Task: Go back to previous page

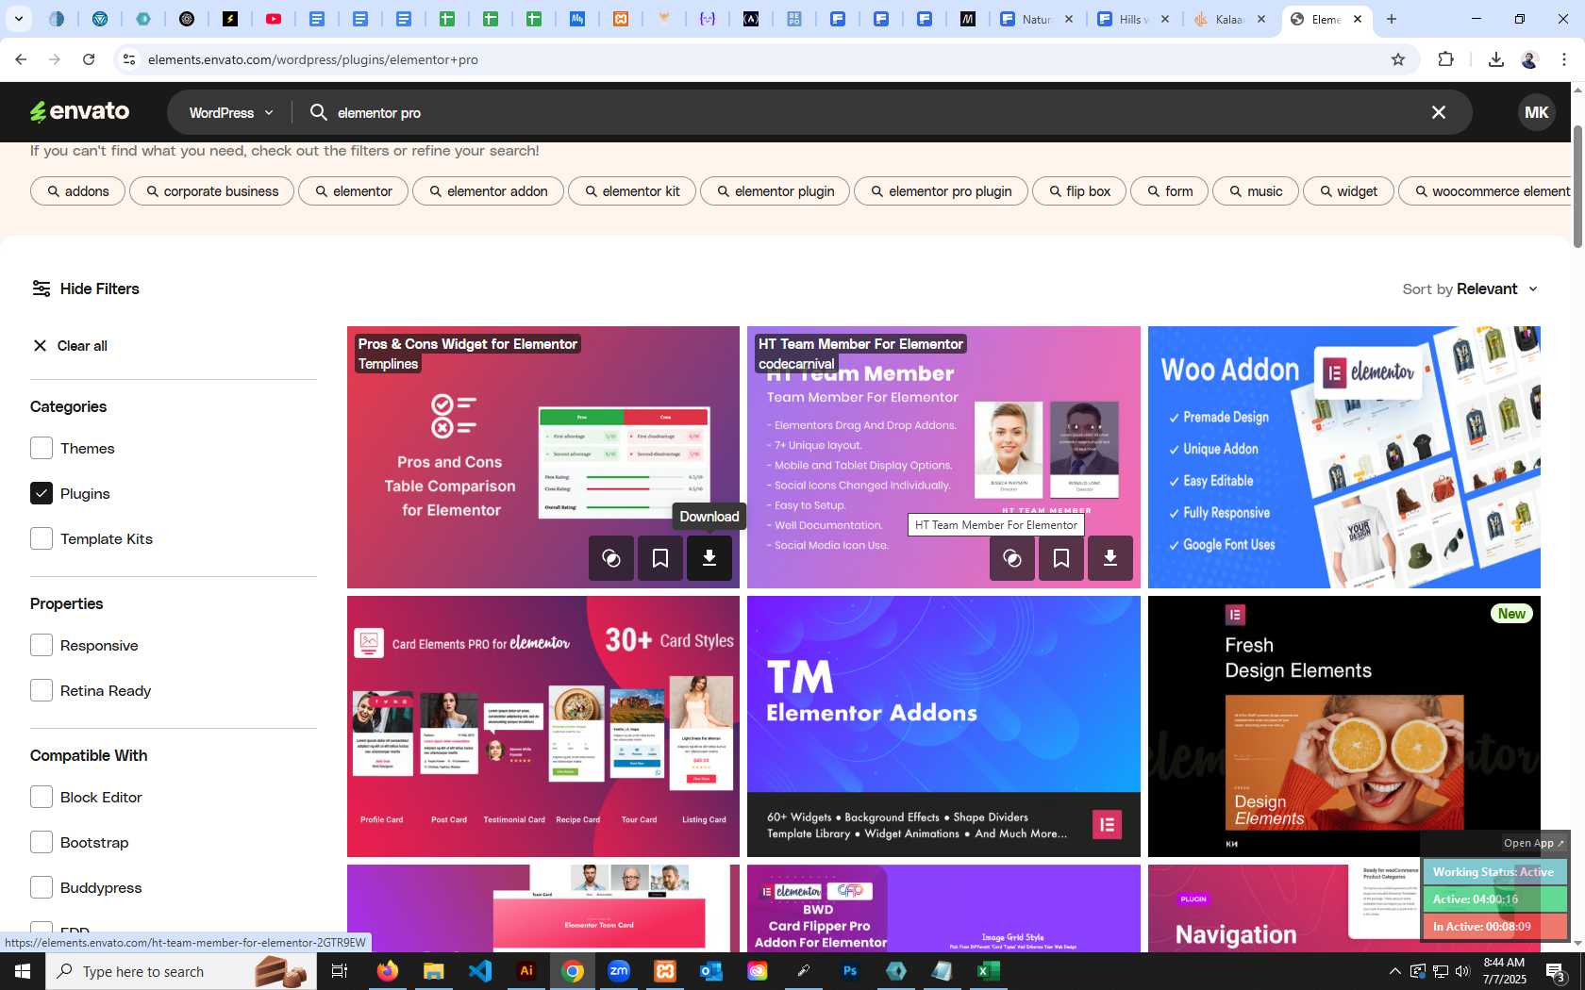Action: pos(21,59)
